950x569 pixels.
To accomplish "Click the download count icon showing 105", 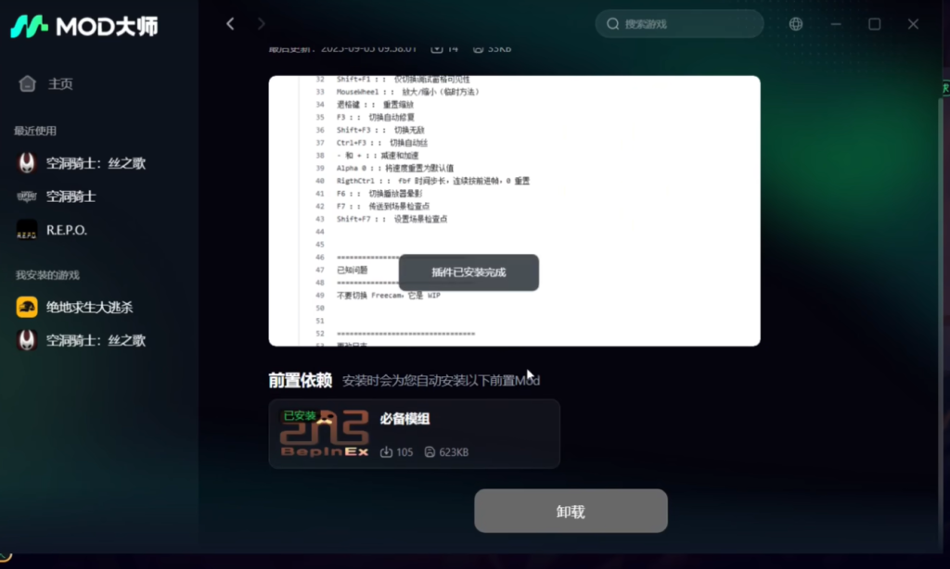I will (386, 452).
